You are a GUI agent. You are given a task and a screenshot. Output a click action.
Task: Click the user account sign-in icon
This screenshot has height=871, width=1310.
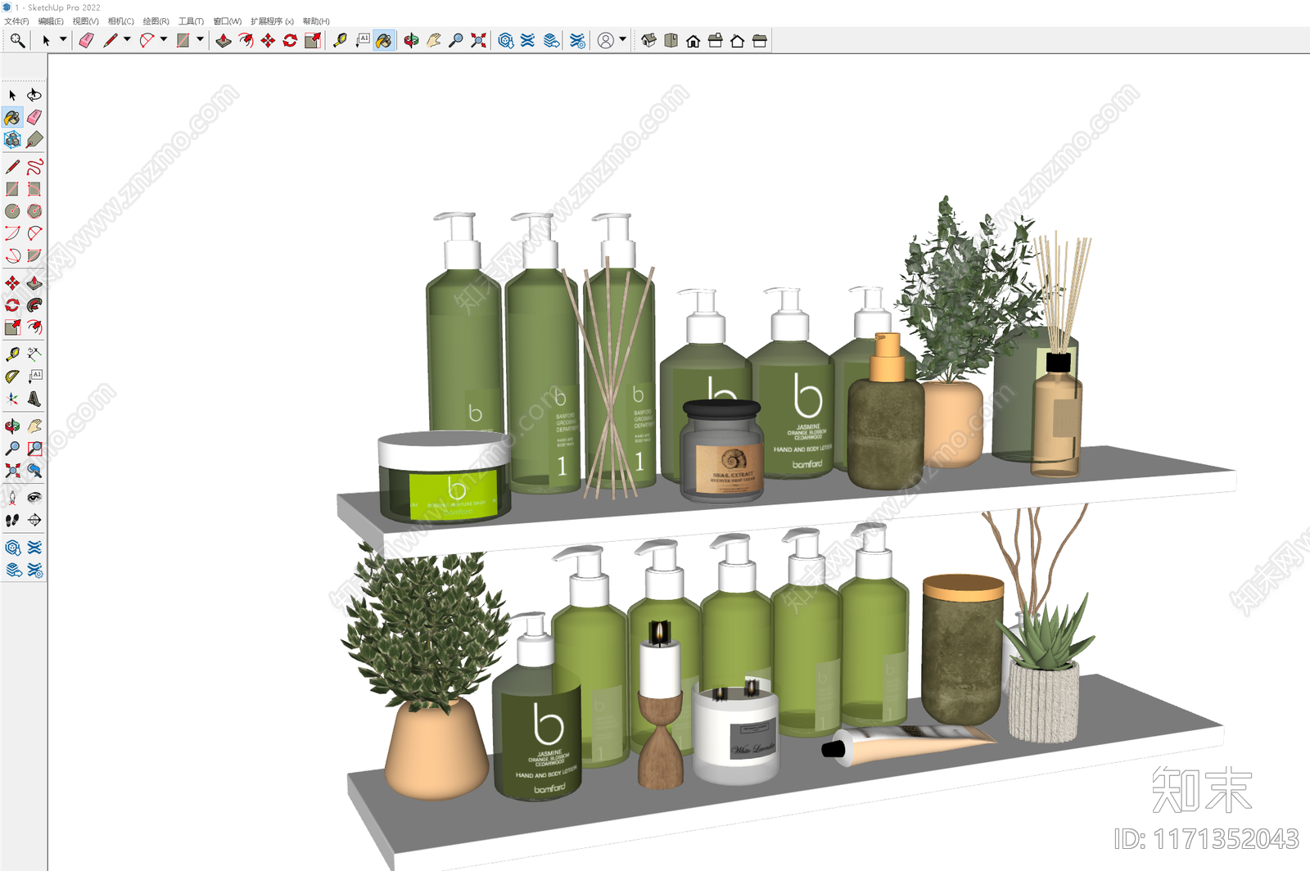pos(606,40)
